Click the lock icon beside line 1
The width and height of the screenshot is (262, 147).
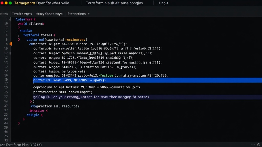10,19
